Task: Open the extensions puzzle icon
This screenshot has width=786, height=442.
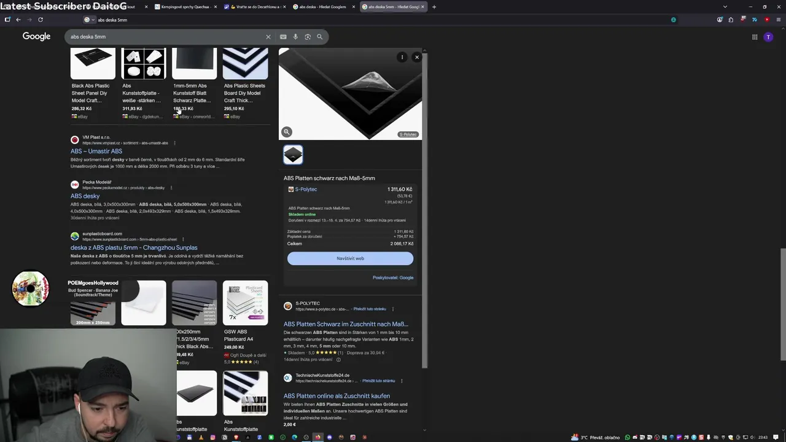Action: (731, 20)
